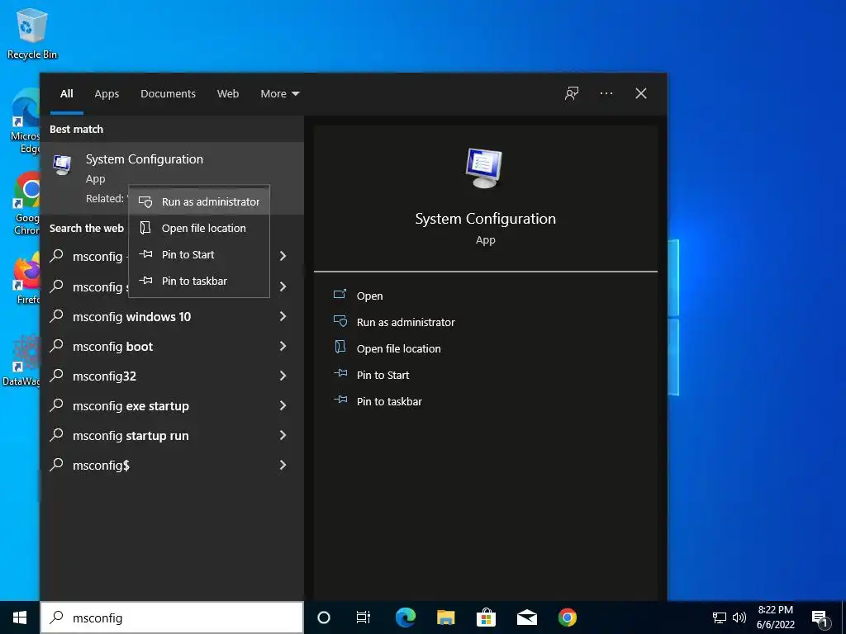Launch Google Chrome from taskbar
846x634 pixels.
[x=567, y=617]
